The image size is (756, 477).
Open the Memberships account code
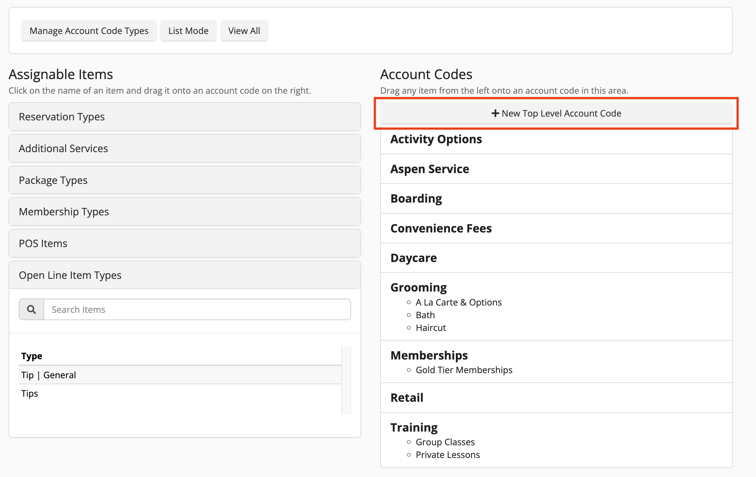pyautogui.click(x=429, y=355)
